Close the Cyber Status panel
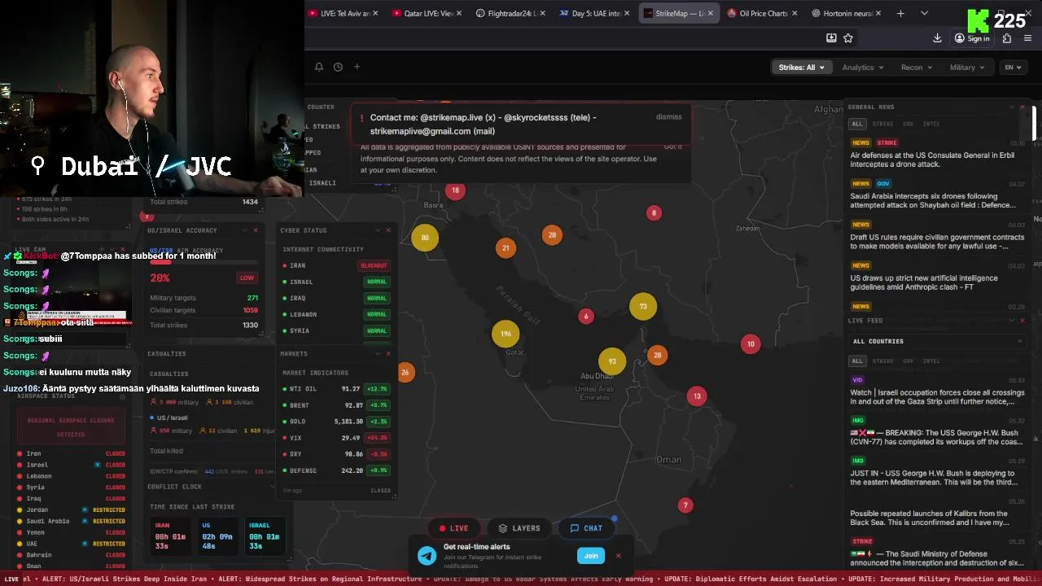This screenshot has height=586, width=1042. click(x=388, y=230)
